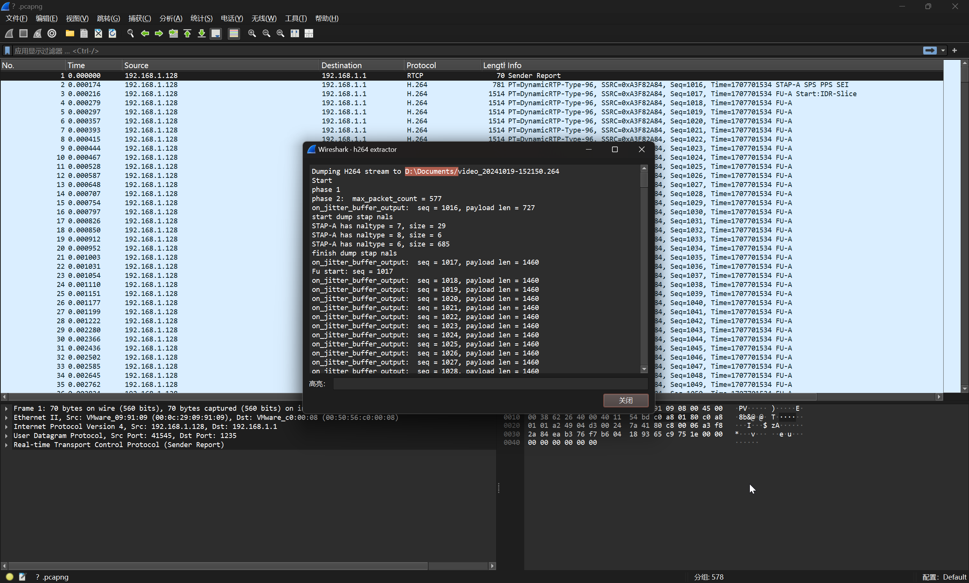The image size is (969, 583).
Task: Open capture options gear icon
Action: [x=52, y=33]
